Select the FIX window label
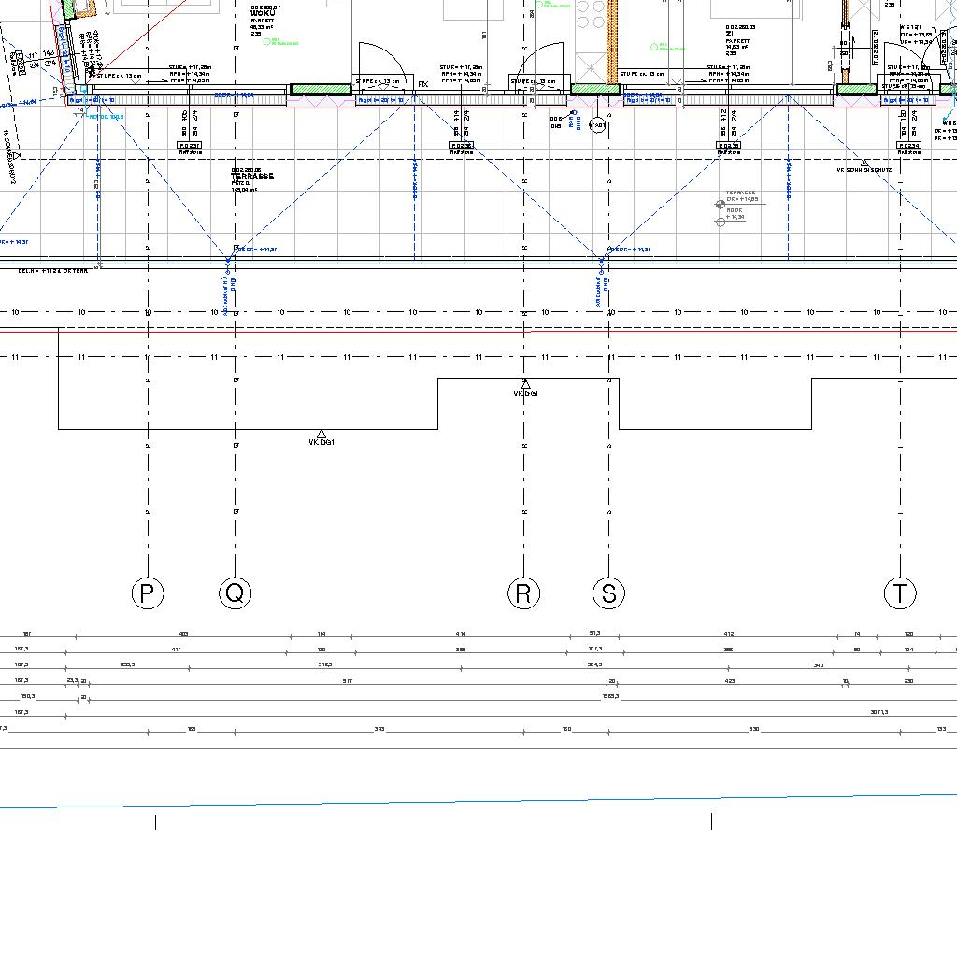957x957 pixels. (x=423, y=84)
